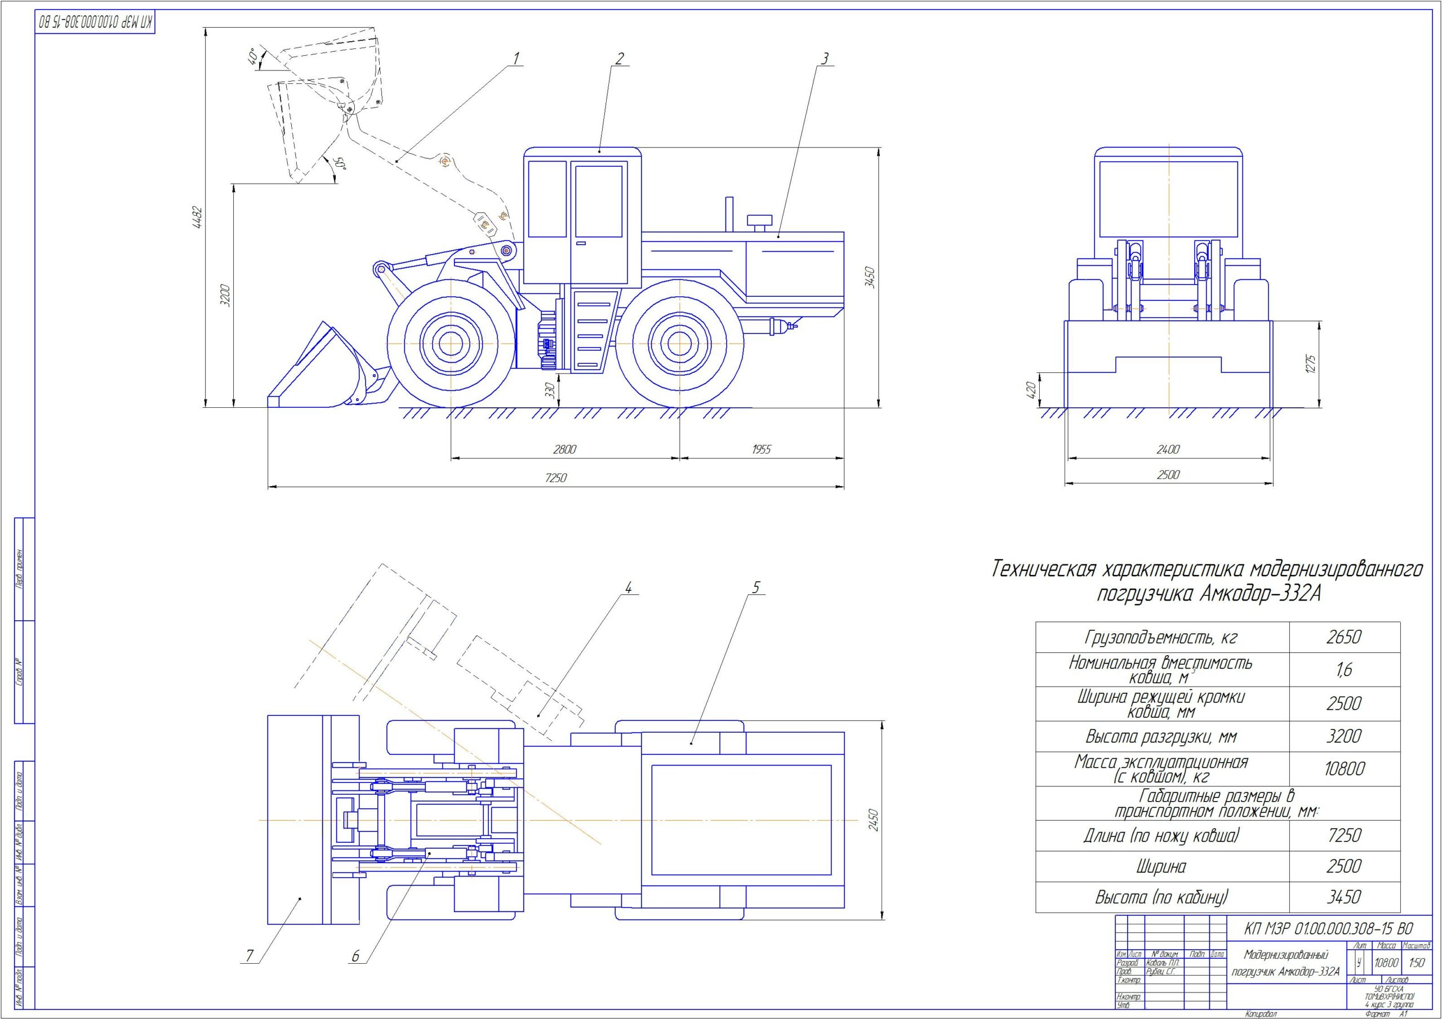This screenshot has height=1019, width=1442.
Task: Click the 3200 dimension beside the raised bucket
Action: [225, 295]
